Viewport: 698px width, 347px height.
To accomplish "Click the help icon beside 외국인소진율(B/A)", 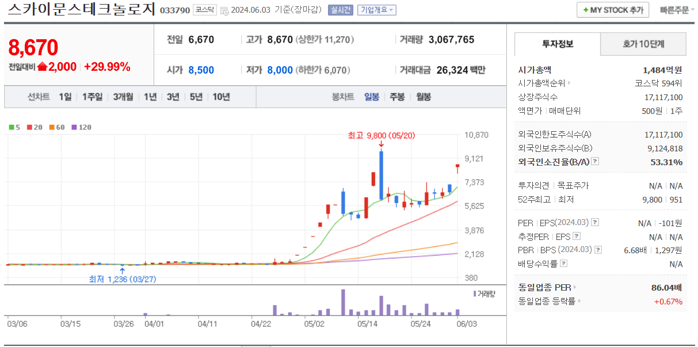I will point(595,162).
